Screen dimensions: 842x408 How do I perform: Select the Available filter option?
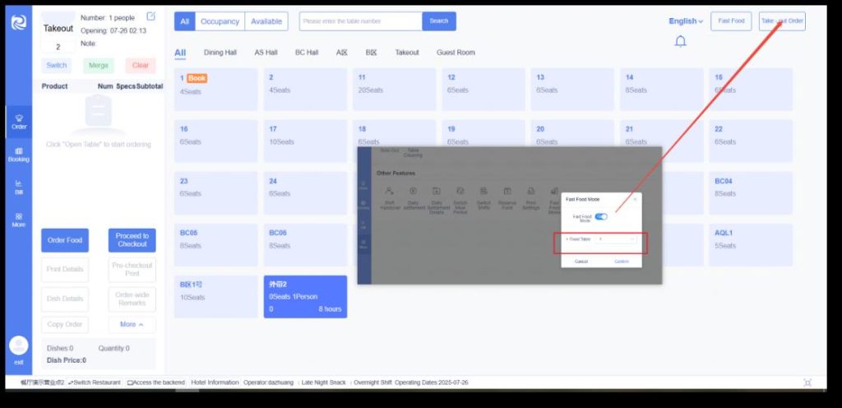tap(266, 21)
